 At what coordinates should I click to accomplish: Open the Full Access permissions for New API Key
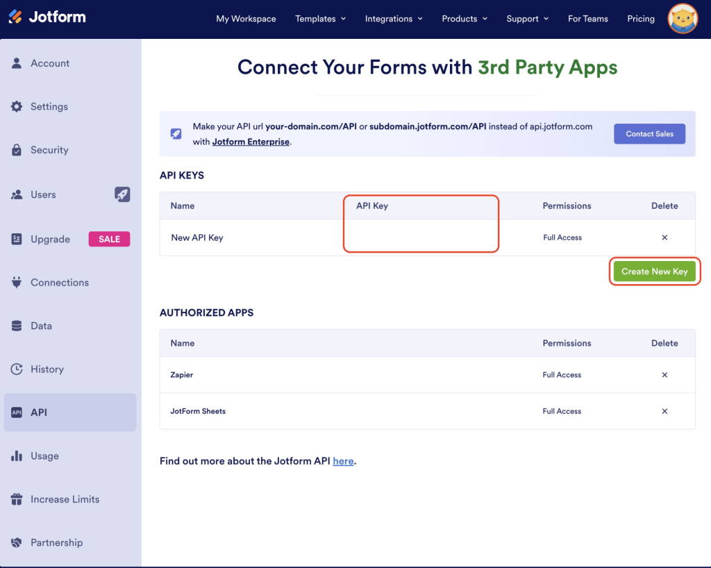[562, 237]
